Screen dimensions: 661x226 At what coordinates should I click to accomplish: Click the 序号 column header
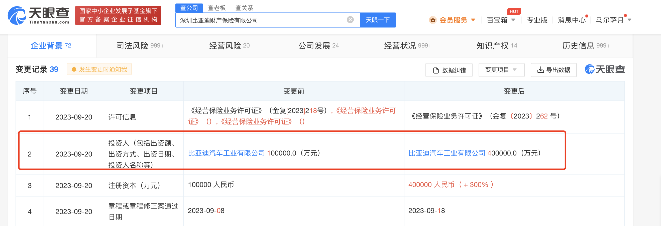click(x=30, y=91)
